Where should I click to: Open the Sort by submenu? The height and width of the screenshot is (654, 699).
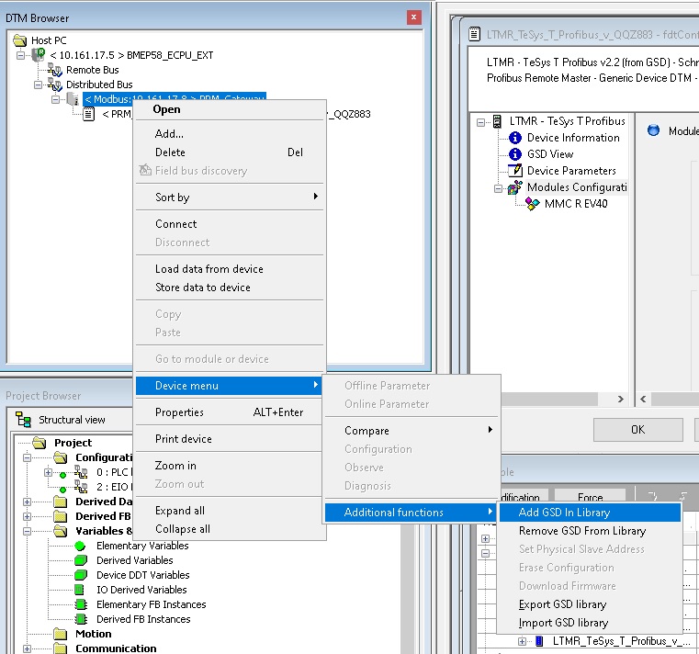[x=230, y=197]
